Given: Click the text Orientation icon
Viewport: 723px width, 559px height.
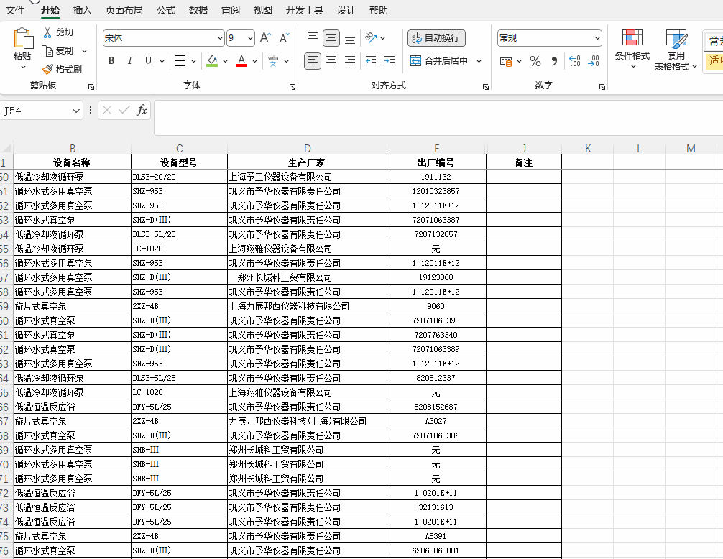Looking at the screenshot, I should click(371, 38).
